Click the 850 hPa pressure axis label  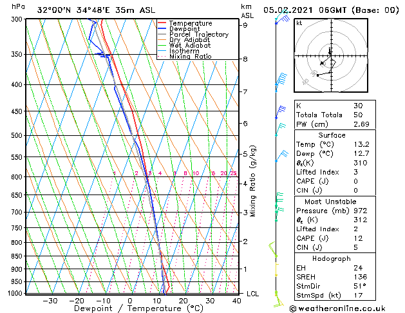[17, 256]
